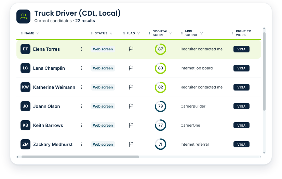The height and width of the screenshot is (179, 282).
Task: Click the VISA badge on Zackary Medhurst row
Action: click(241, 145)
